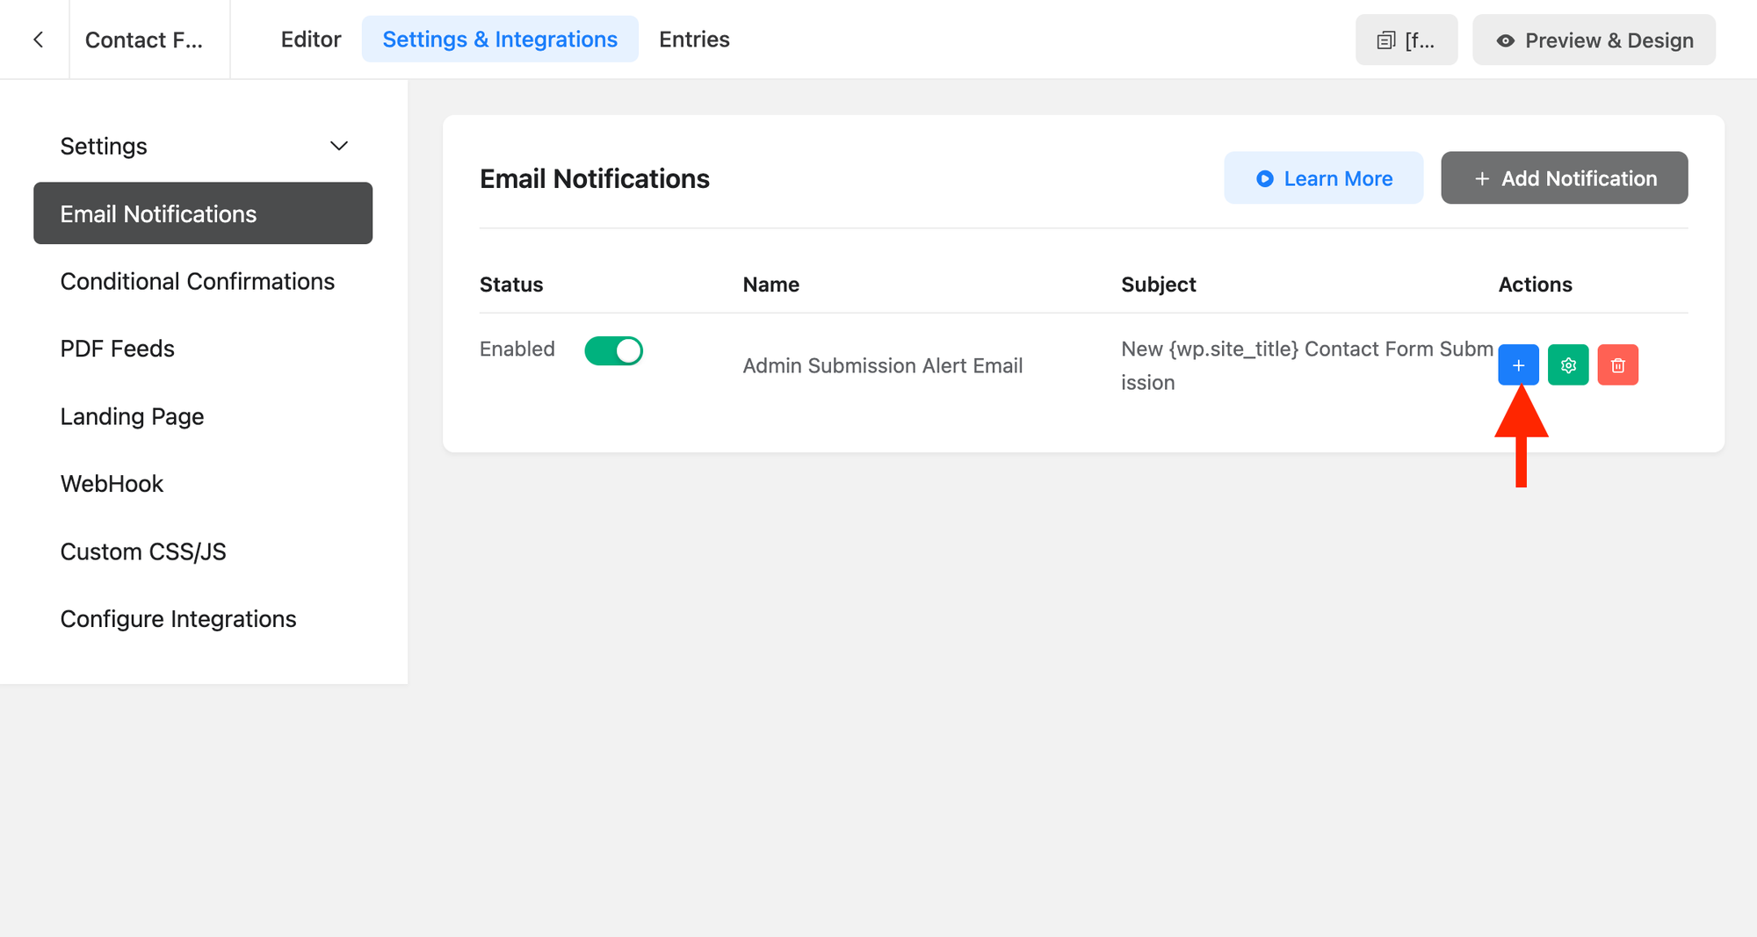This screenshot has width=1757, height=937.
Task: Open WebHook settings from the sidebar
Action: point(112,483)
